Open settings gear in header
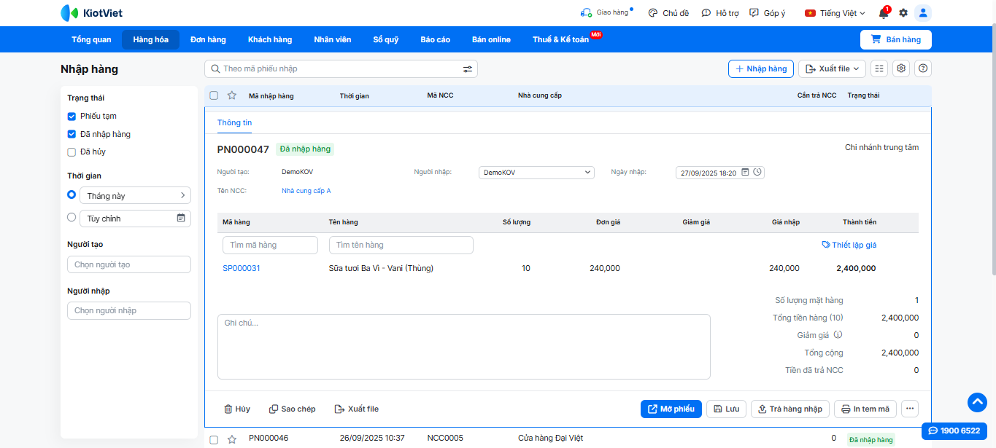The image size is (996, 448). click(x=903, y=13)
